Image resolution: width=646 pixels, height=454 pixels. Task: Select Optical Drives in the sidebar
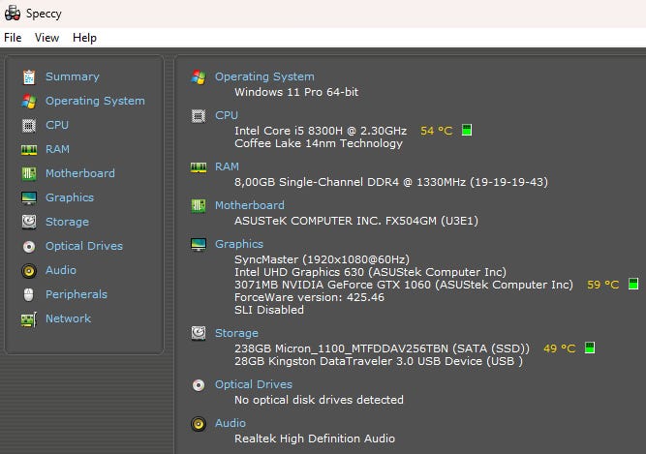(x=84, y=246)
